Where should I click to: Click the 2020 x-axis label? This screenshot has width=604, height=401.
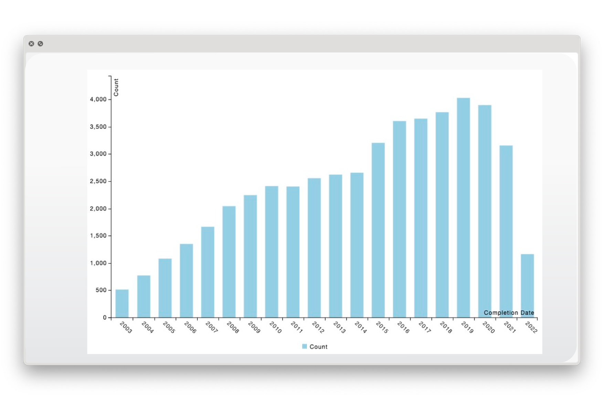pos(488,327)
